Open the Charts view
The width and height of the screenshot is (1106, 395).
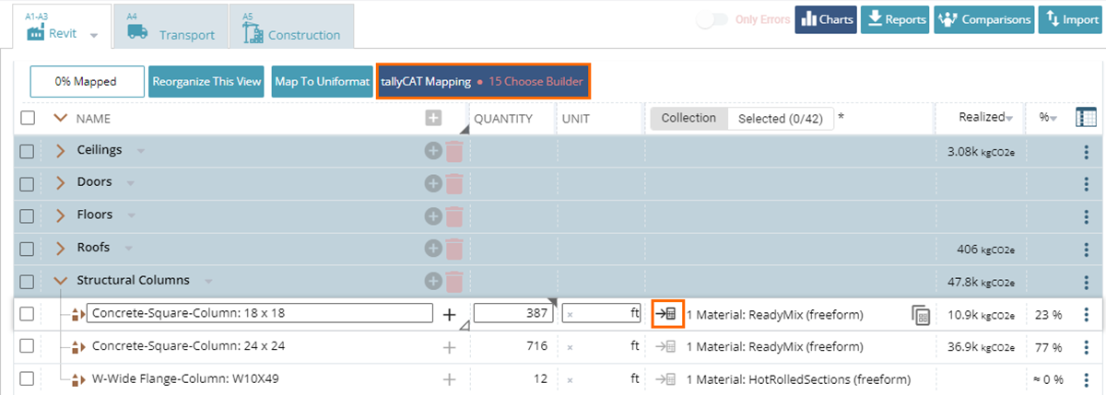[x=826, y=19]
